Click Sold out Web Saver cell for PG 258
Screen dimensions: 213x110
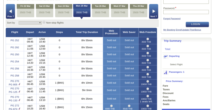point(129,76)
